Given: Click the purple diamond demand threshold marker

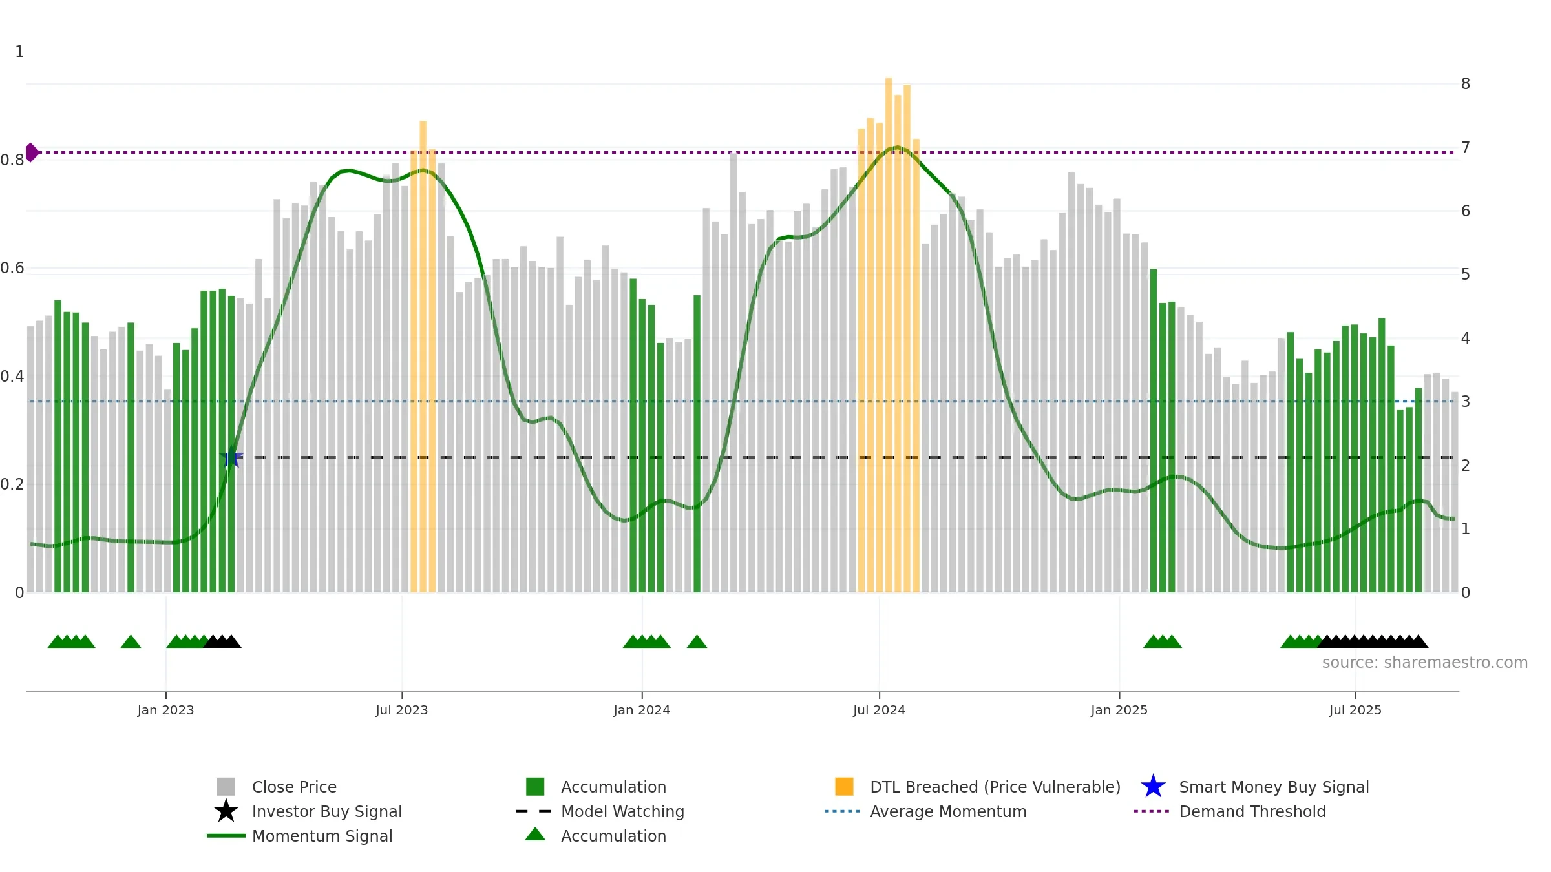Looking at the screenshot, I should coord(32,152).
